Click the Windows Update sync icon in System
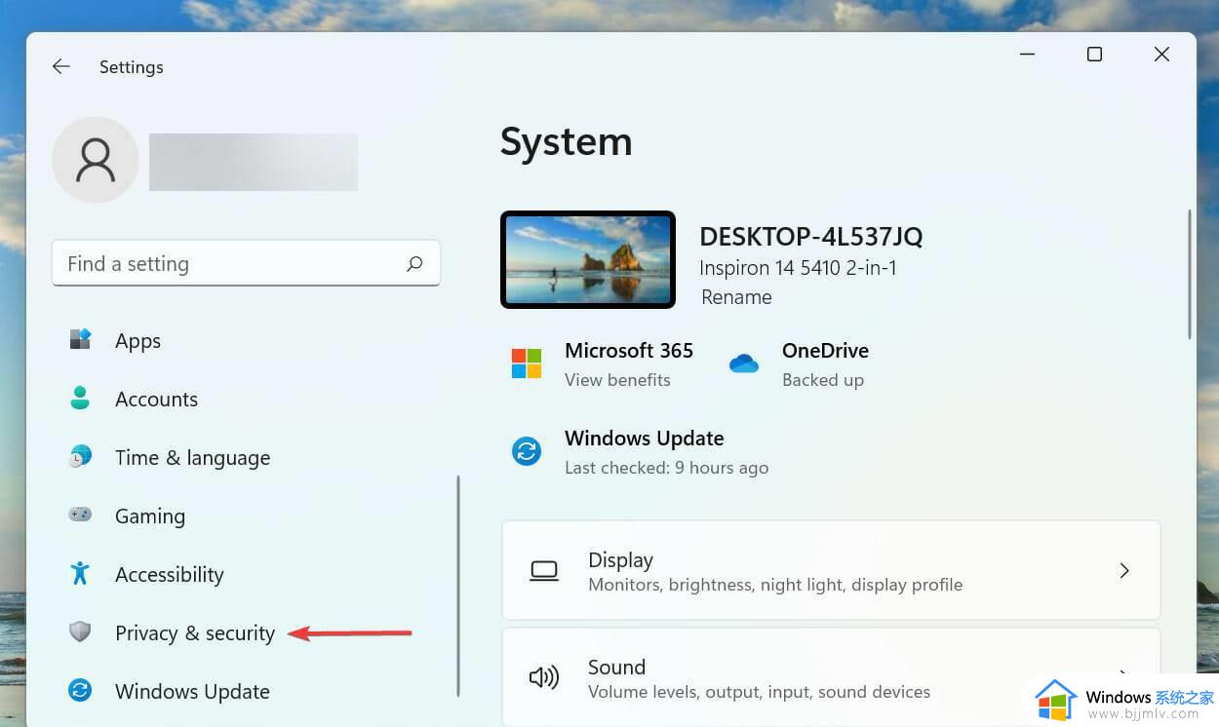This screenshot has height=727, width=1219. click(x=527, y=451)
